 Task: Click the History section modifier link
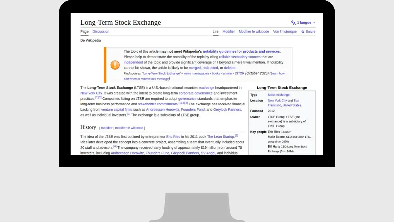[107, 128]
